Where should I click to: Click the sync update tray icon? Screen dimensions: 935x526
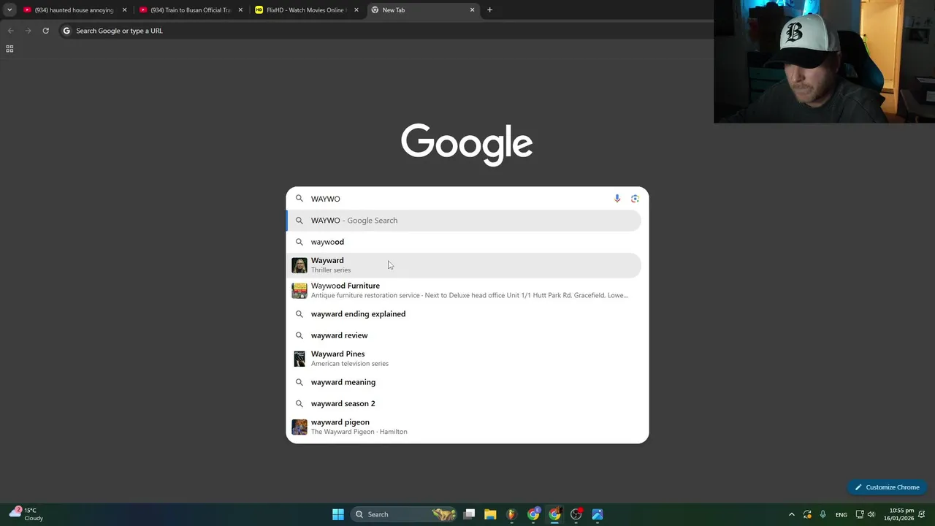click(x=807, y=514)
